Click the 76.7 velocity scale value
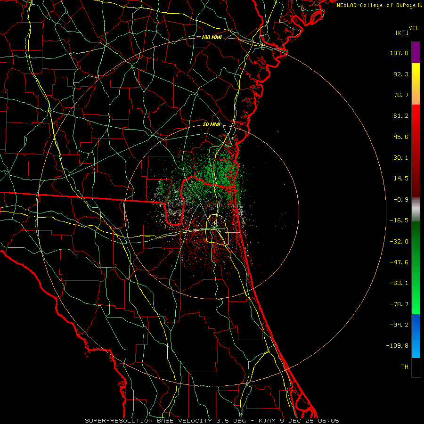This screenshot has height=424, width=424. pos(401,95)
